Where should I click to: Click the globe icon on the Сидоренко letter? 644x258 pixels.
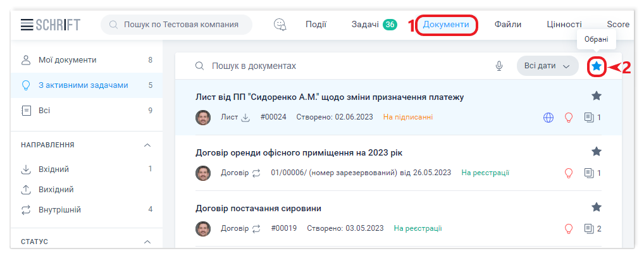[549, 117]
